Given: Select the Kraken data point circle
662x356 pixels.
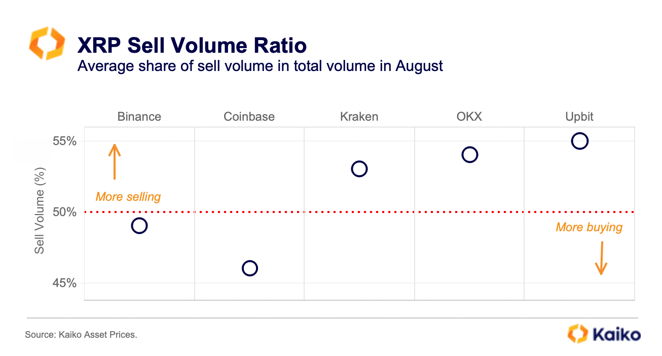Looking at the screenshot, I should point(359,169).
